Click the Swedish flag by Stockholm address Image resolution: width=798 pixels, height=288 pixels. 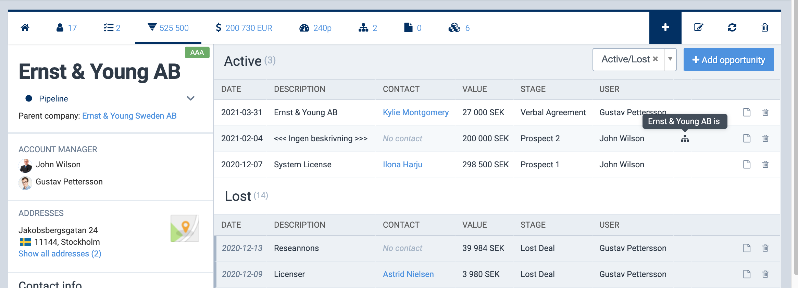pyautogui.click(x=25, y=242)
